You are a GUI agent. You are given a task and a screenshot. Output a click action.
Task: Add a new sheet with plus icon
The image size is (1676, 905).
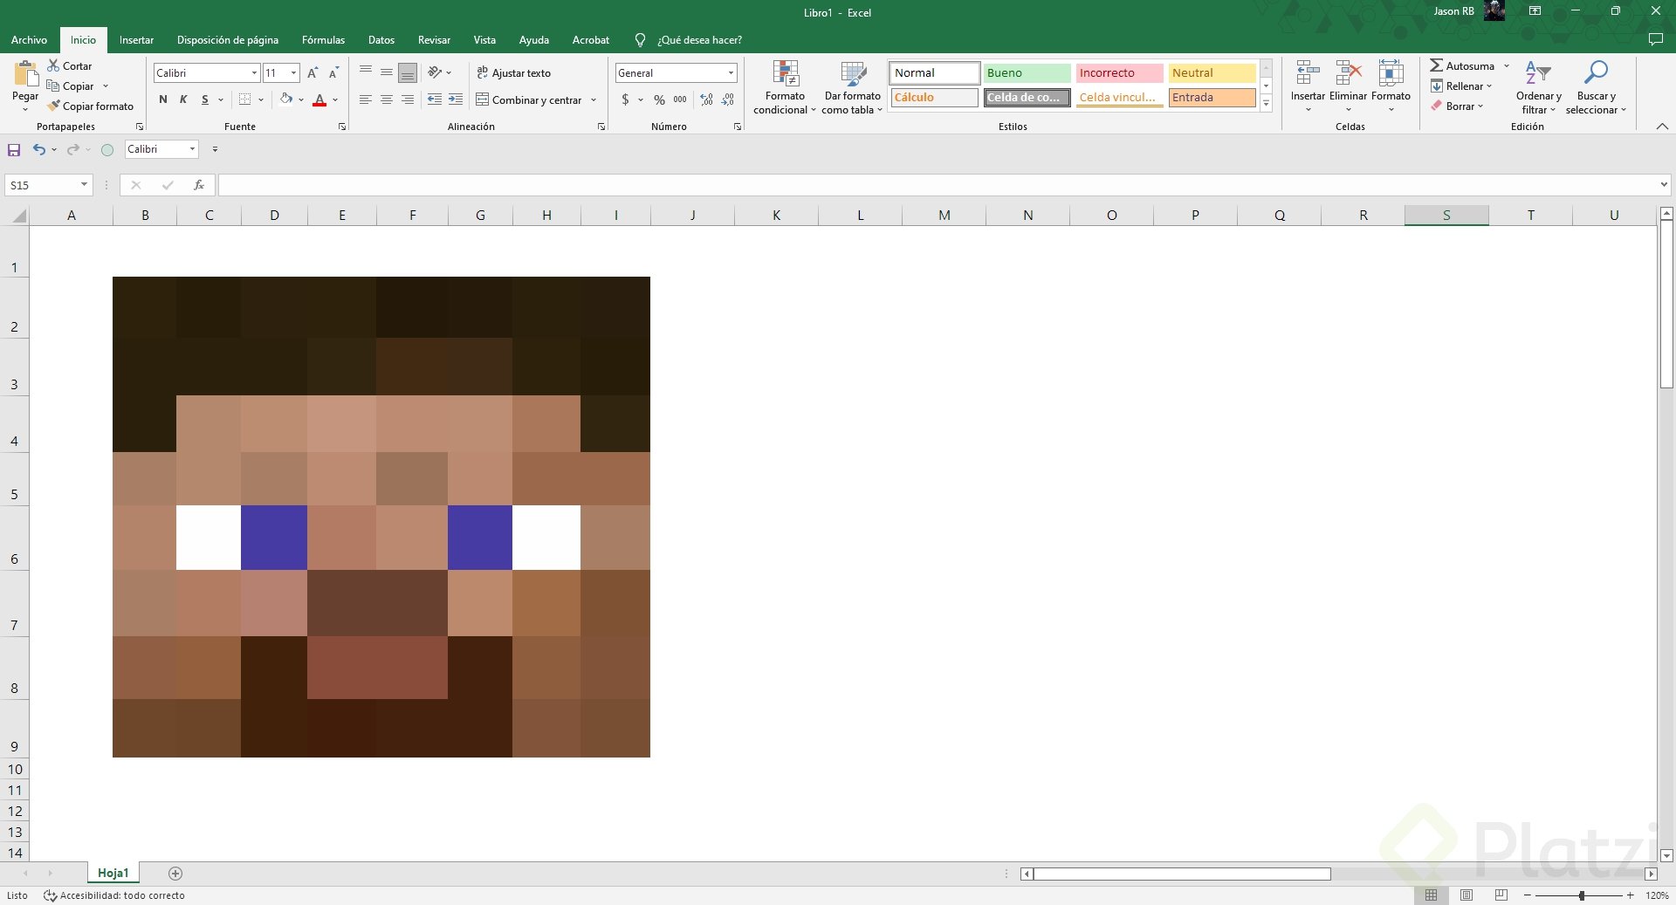[175, 874]
